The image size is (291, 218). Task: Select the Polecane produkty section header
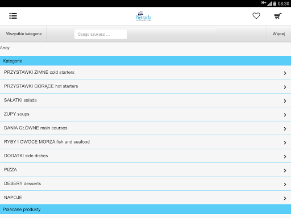(145, 209)
